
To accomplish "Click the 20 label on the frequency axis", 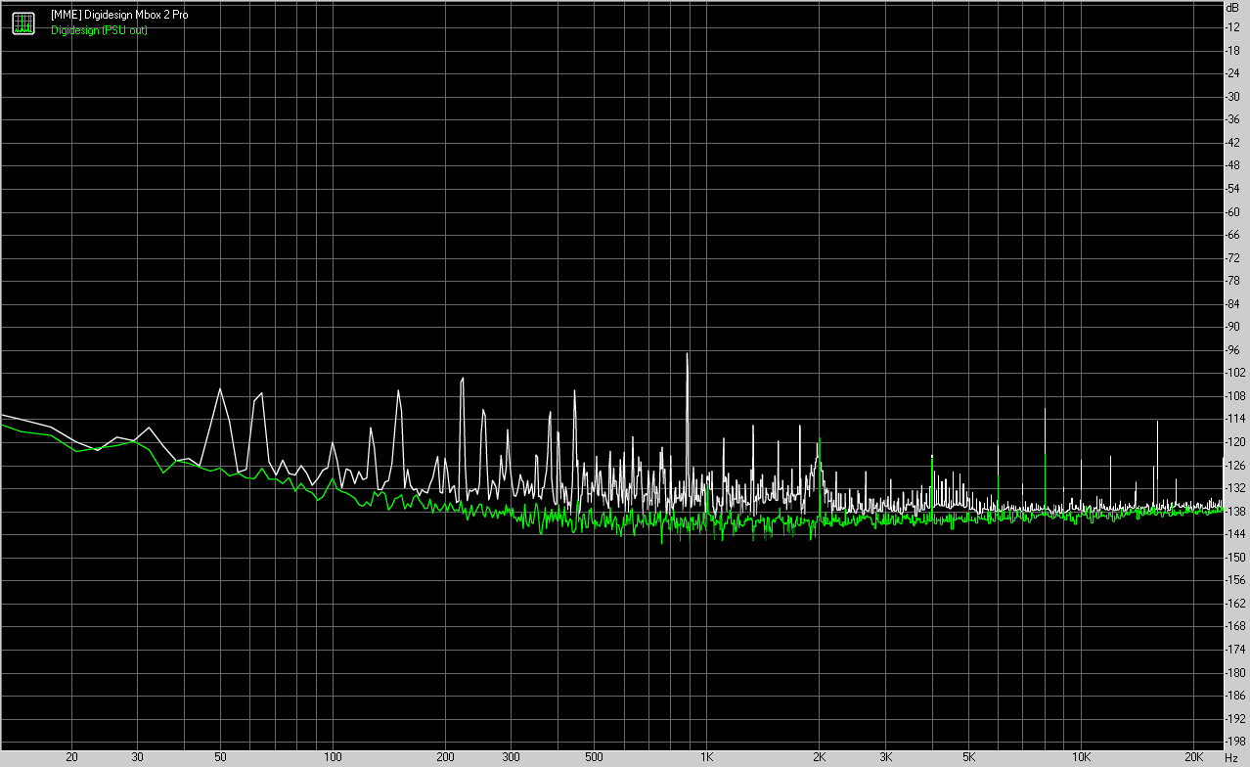I will coord(71,758).
